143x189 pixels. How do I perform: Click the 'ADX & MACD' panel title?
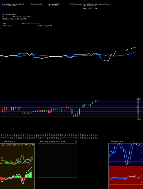pyautogui.click(x=9, y=141)
